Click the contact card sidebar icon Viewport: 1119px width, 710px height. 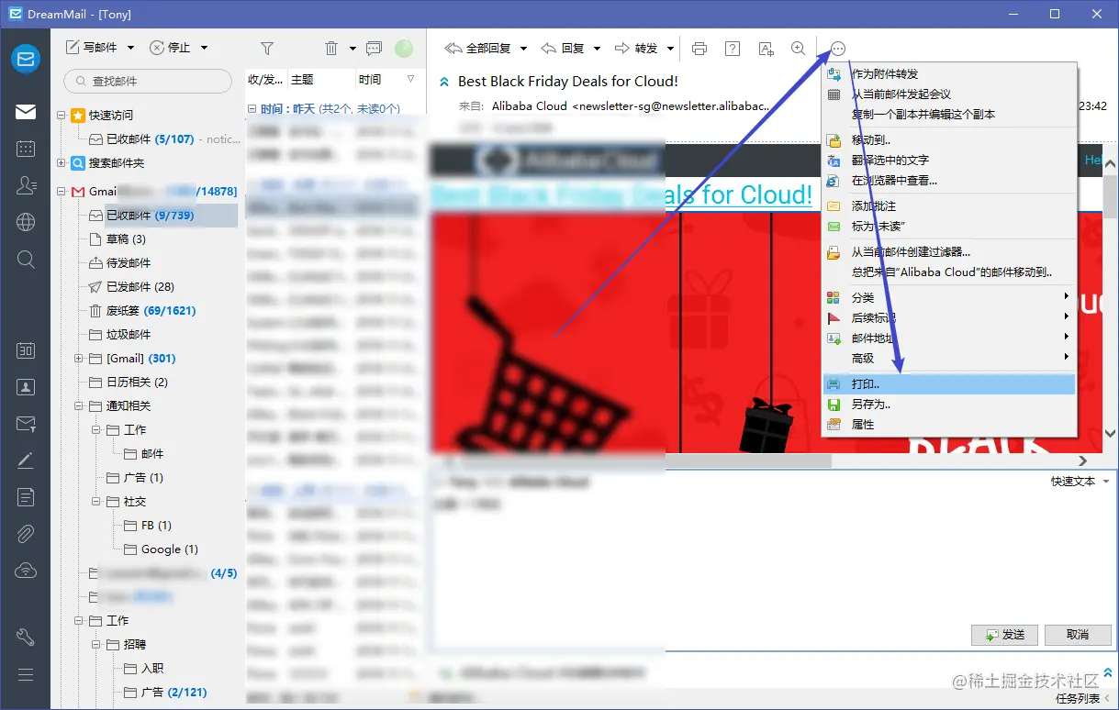pyautogui.click(x=26, y=387)
